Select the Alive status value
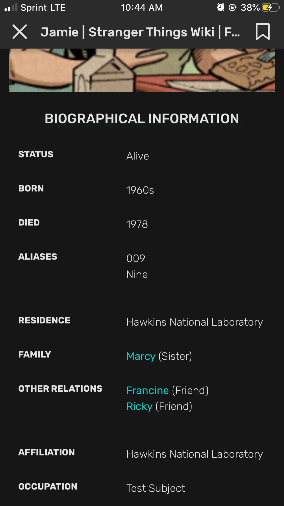This screenshot has height=506, width=284. [138, 156]
